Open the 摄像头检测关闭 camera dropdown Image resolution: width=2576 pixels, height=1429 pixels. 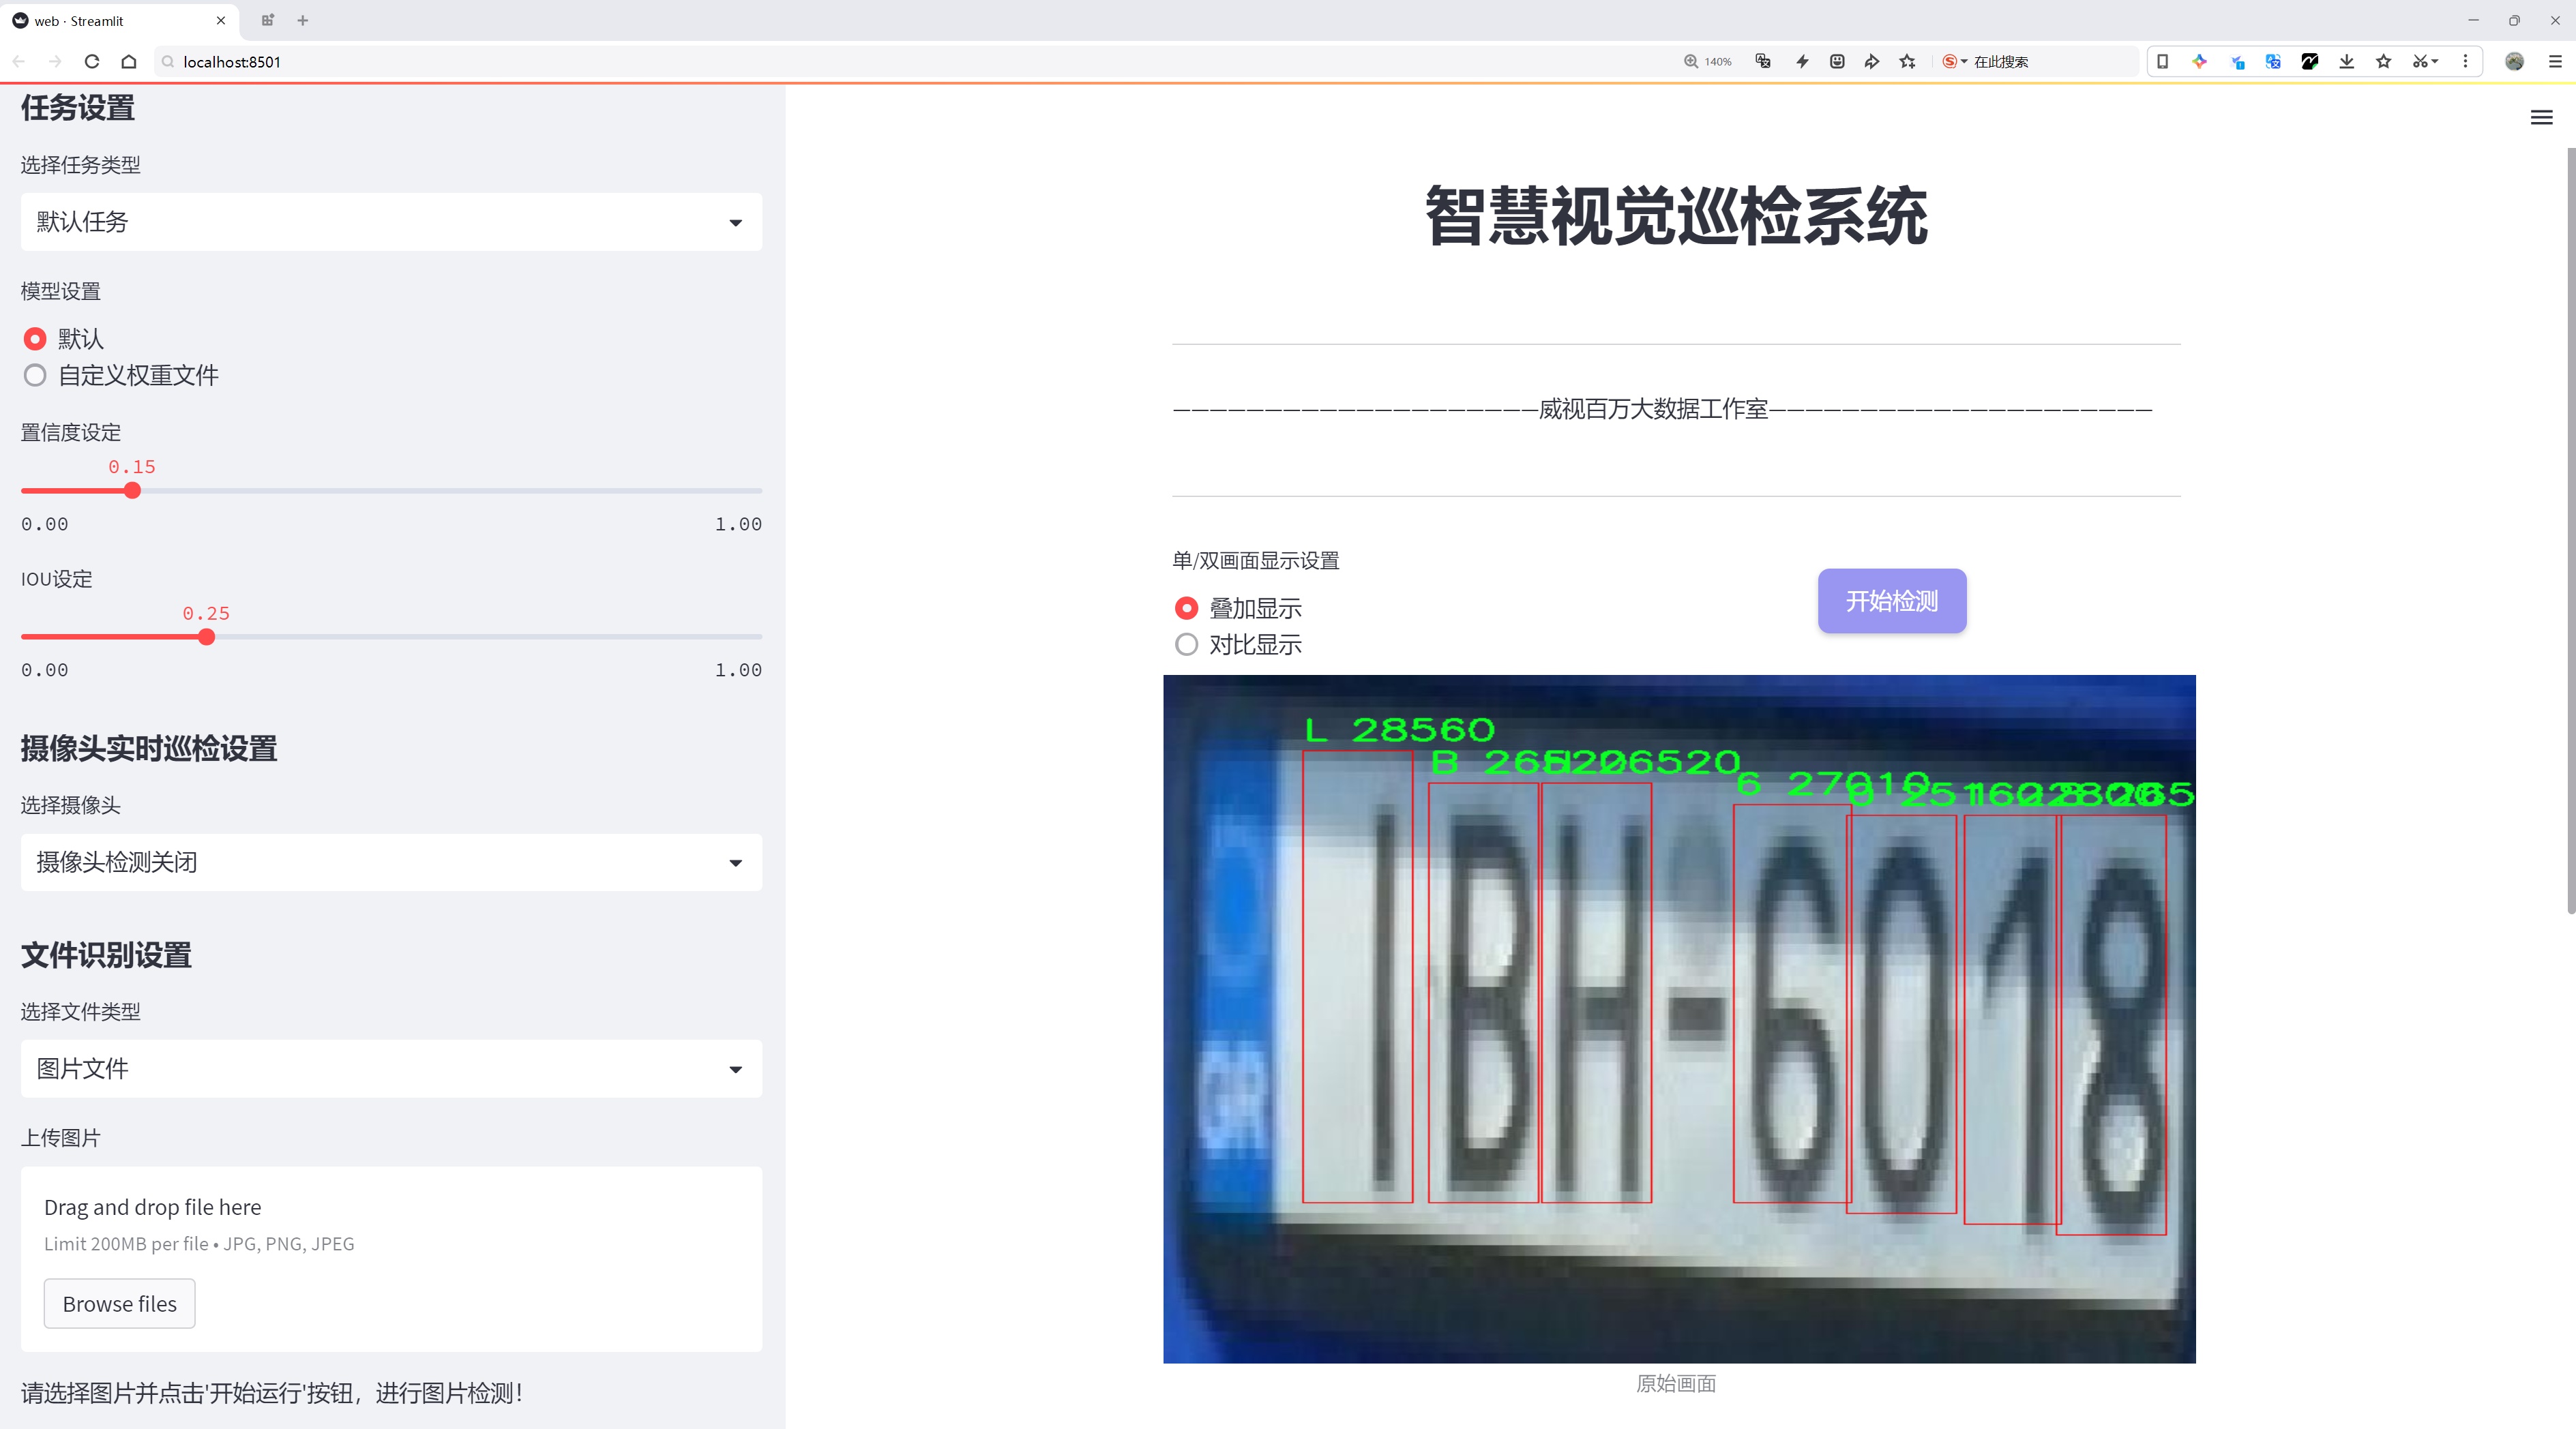pos(391,862)
